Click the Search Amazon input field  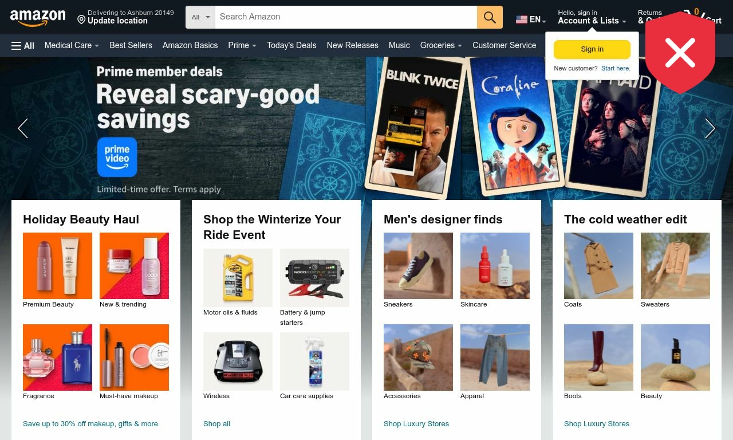click(x=346, y=17)
